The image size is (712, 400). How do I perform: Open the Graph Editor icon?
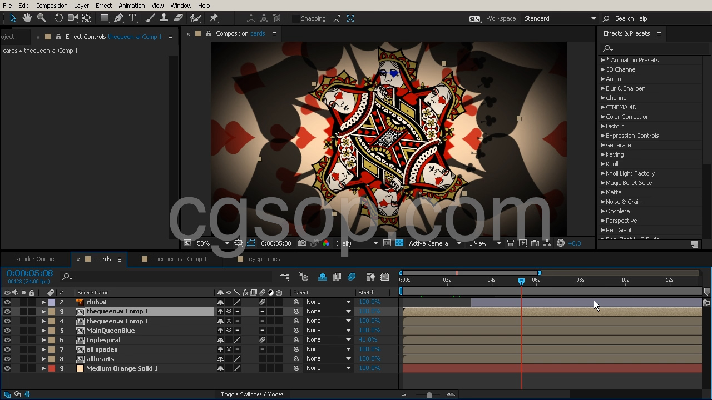pyautogui.click(x=385, y=277)
